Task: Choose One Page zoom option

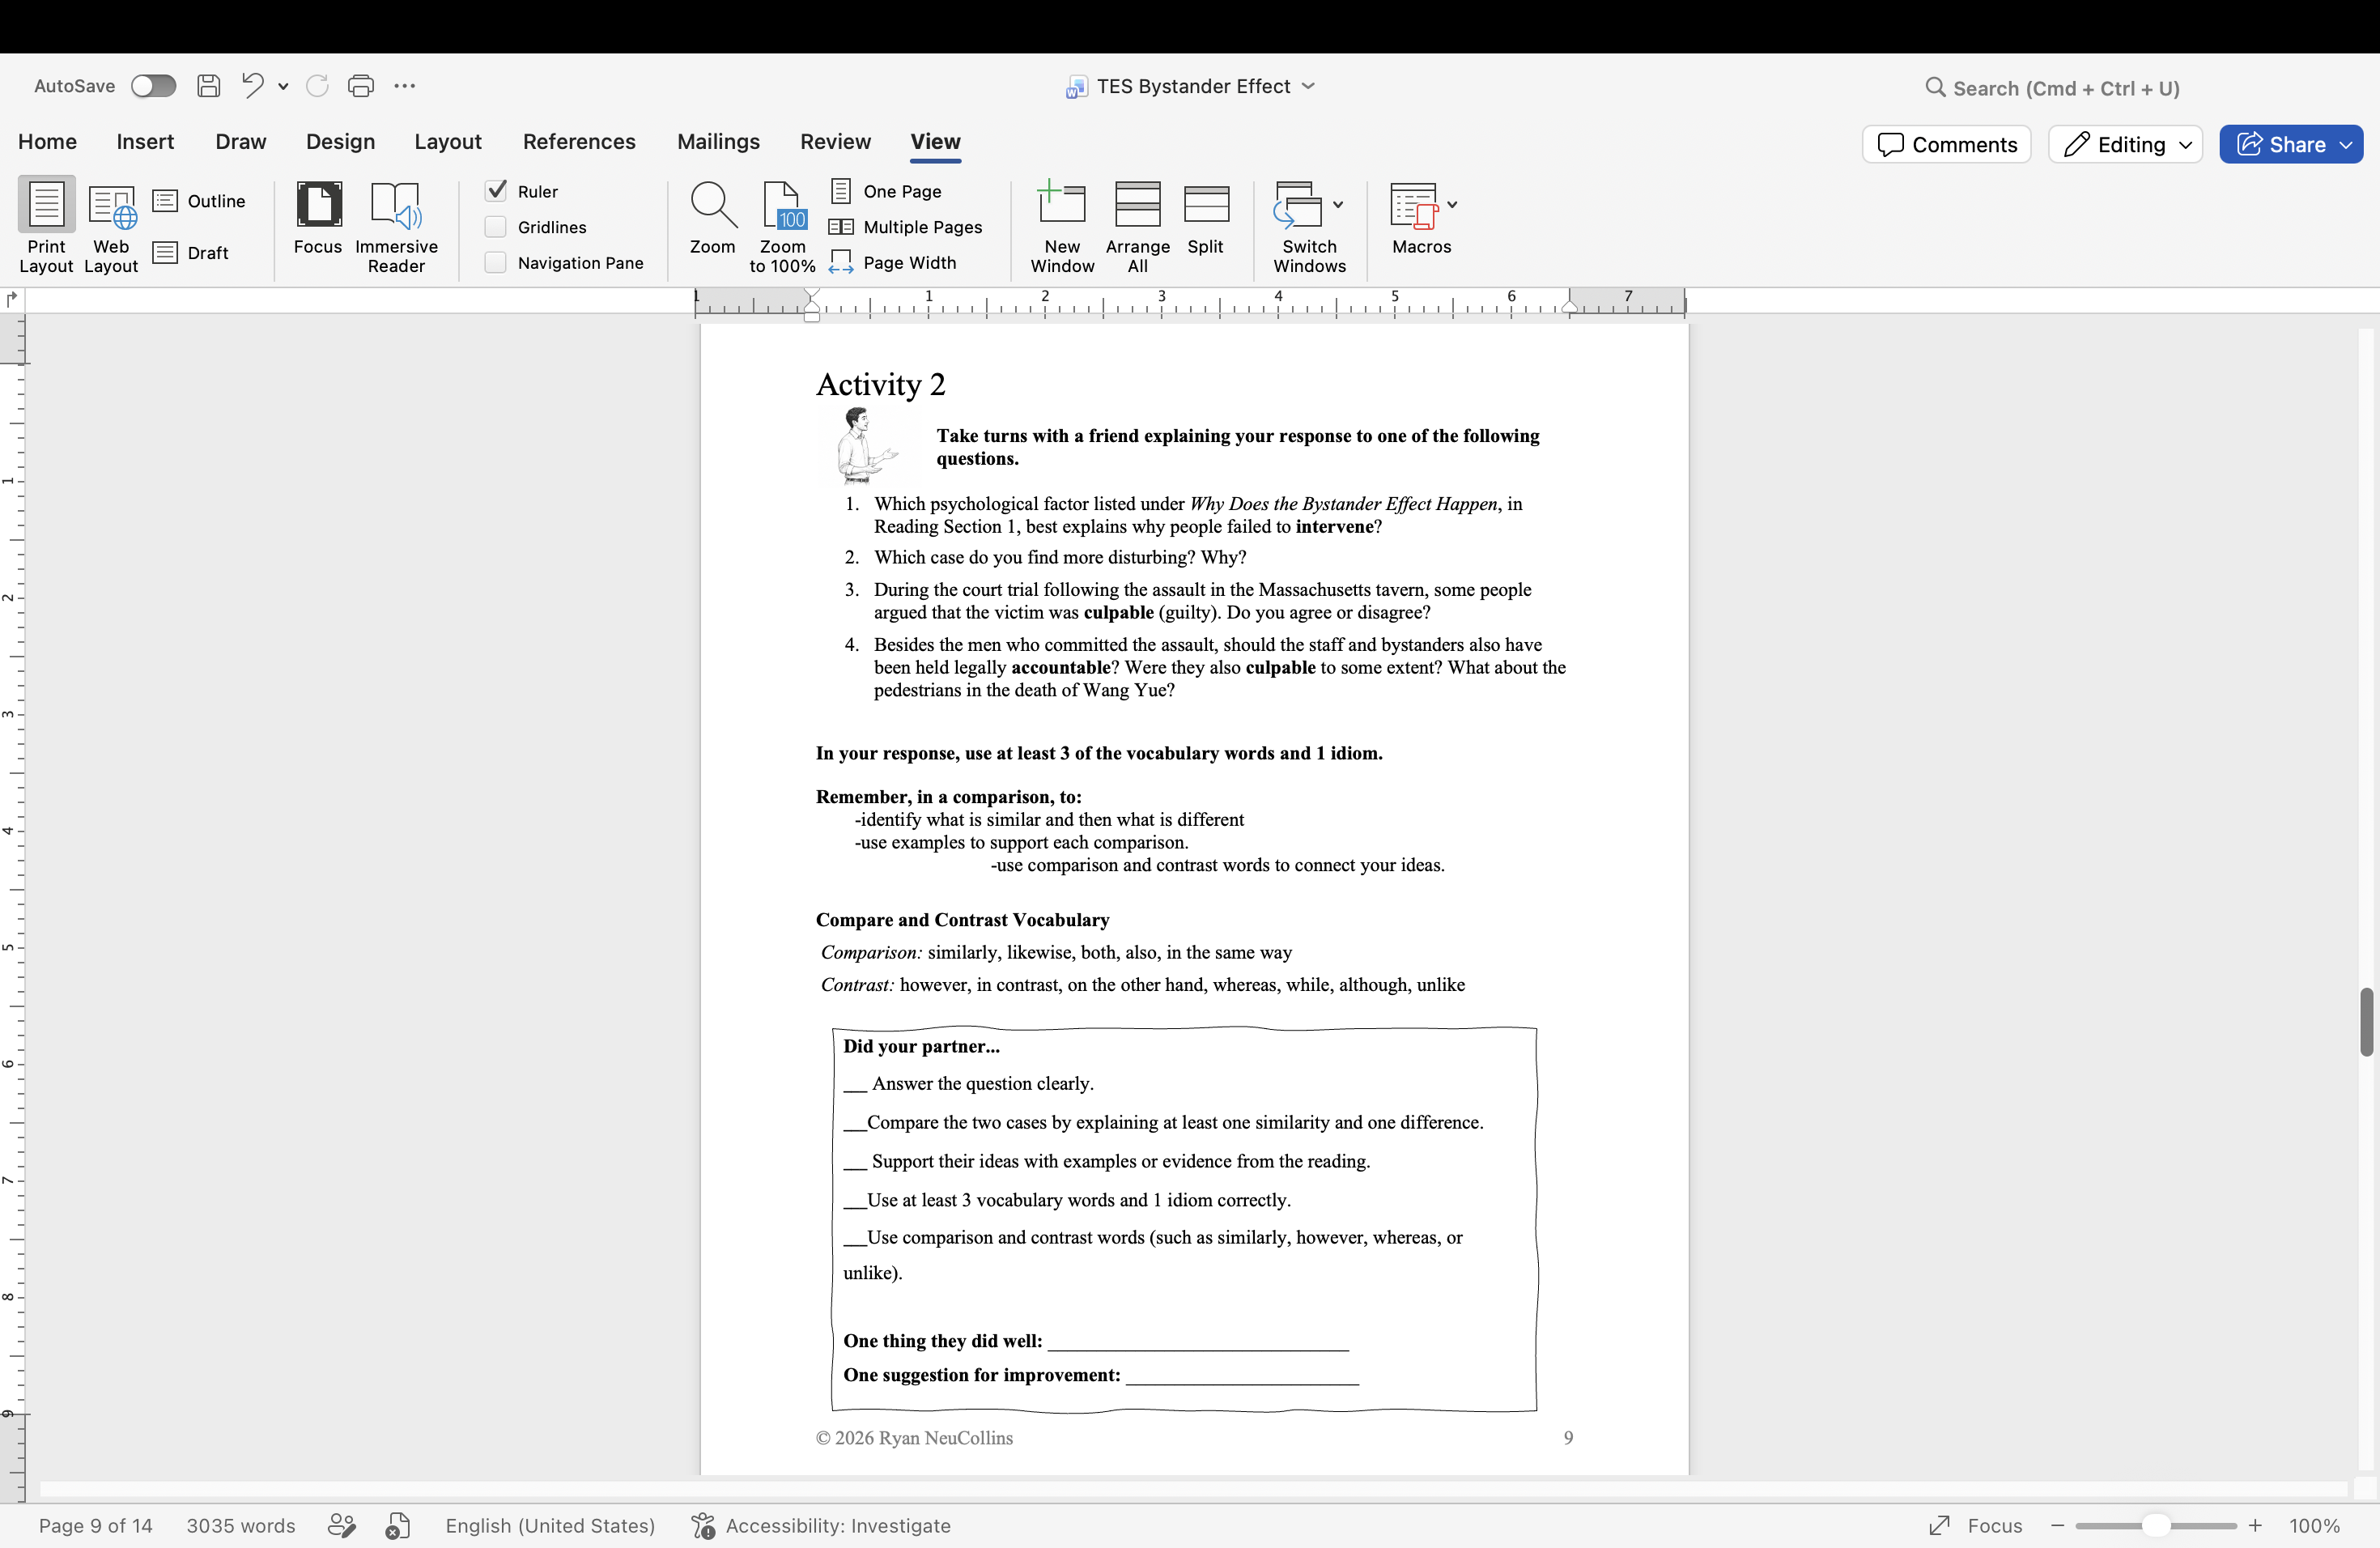Action: 886,191
